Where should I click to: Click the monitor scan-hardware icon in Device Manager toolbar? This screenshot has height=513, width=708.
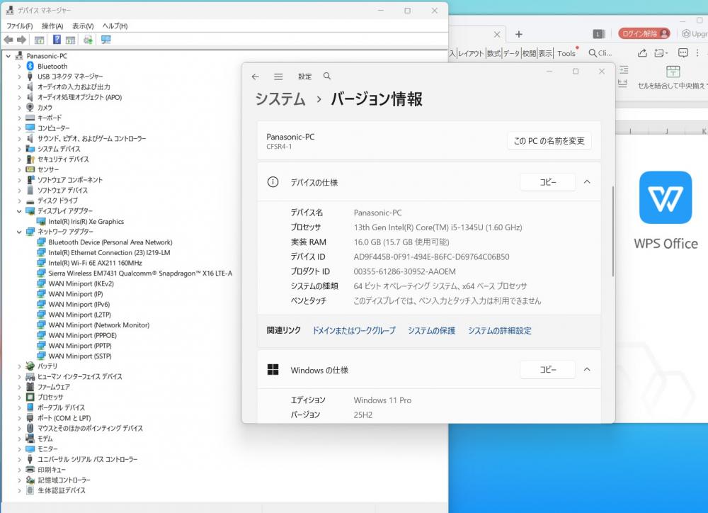(x=106, y=40)
